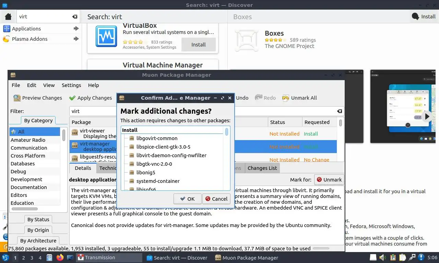Image resolution: width=439 pixels, height=263 pixels.
Task: Click the Requested column header
Action: pyautogui.click(x=320, y=122)
